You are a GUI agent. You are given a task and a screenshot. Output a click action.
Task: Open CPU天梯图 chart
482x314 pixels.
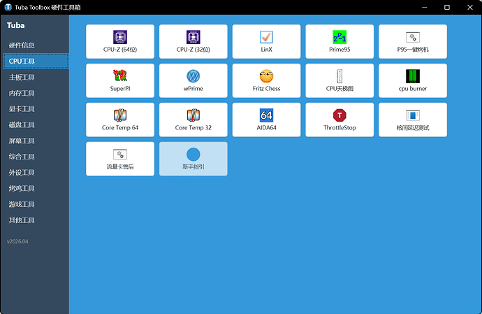tap(339, 80)
